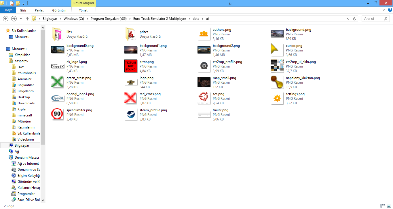Select speedlimiter.png 90 sign icon

click(58, 114)
